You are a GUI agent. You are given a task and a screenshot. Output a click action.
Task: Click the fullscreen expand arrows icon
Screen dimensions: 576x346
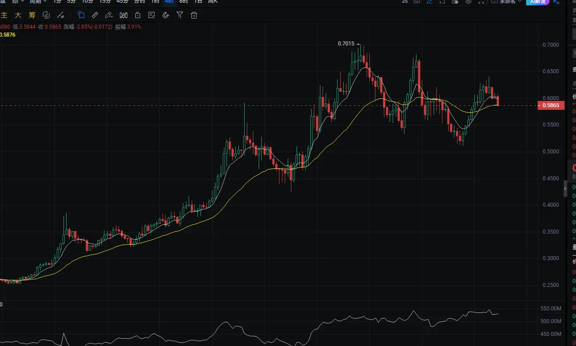pos(481,1)
